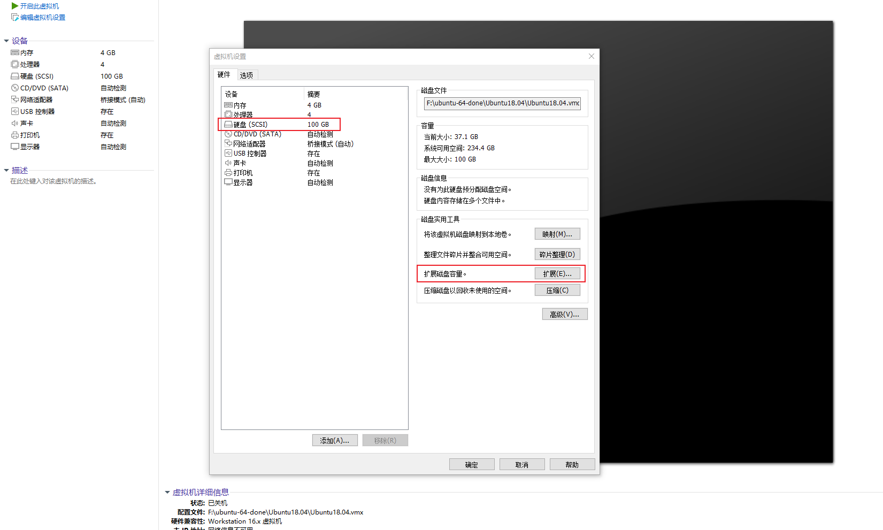Click the 映射(M)... button
The height and width of the screenshot is (530, 883).
pos(557,234)
